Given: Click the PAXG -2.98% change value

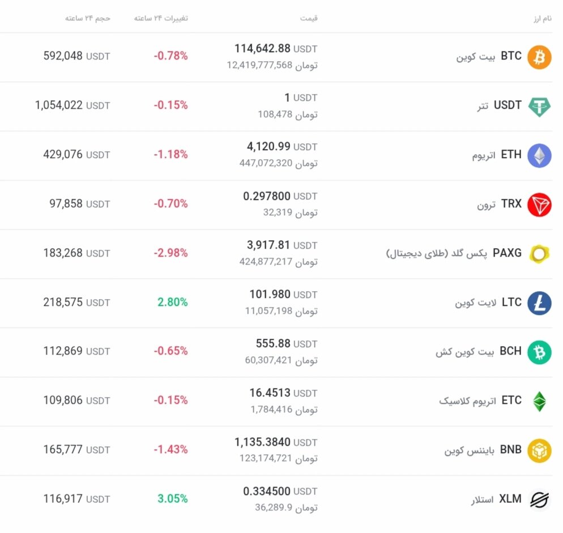Looking at the screenshot, I should pyautogui.click(x=171, y=254).
